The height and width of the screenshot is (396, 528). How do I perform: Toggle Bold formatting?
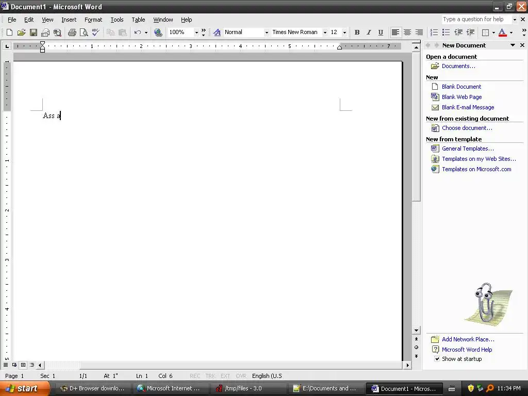point(357,32)
